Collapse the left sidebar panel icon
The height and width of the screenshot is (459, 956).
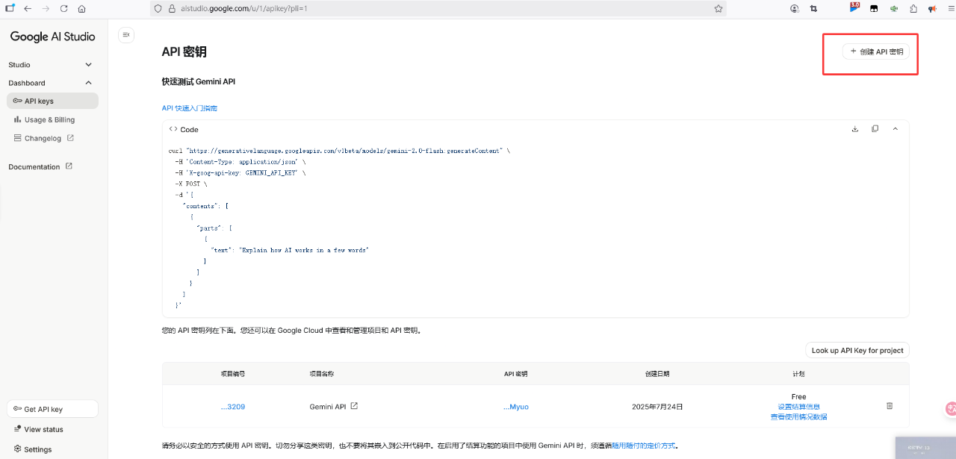click(126, 35)
